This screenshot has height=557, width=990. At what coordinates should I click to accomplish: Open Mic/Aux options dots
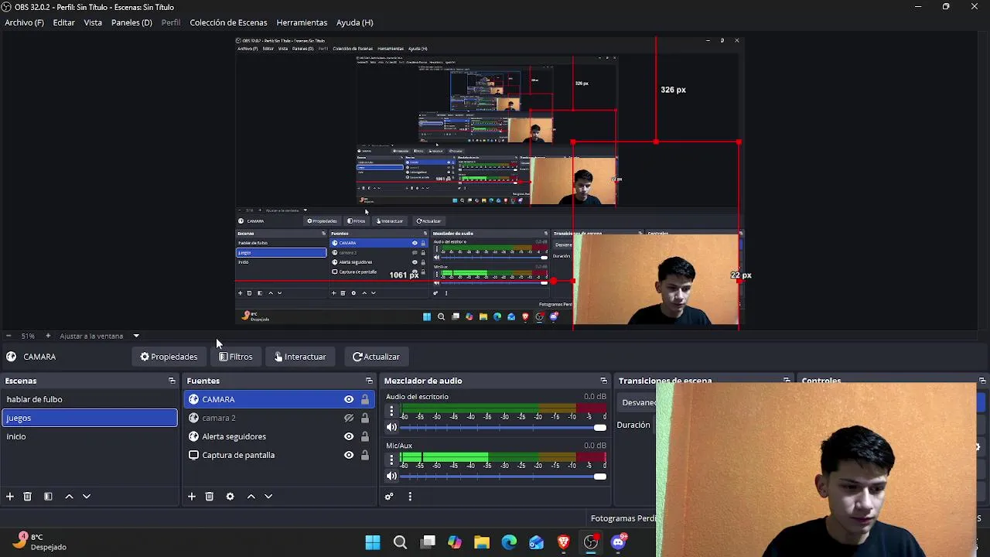[391, 460]
